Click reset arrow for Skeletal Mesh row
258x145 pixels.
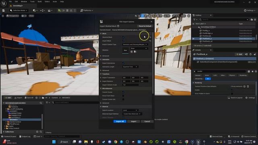point(150,37)
